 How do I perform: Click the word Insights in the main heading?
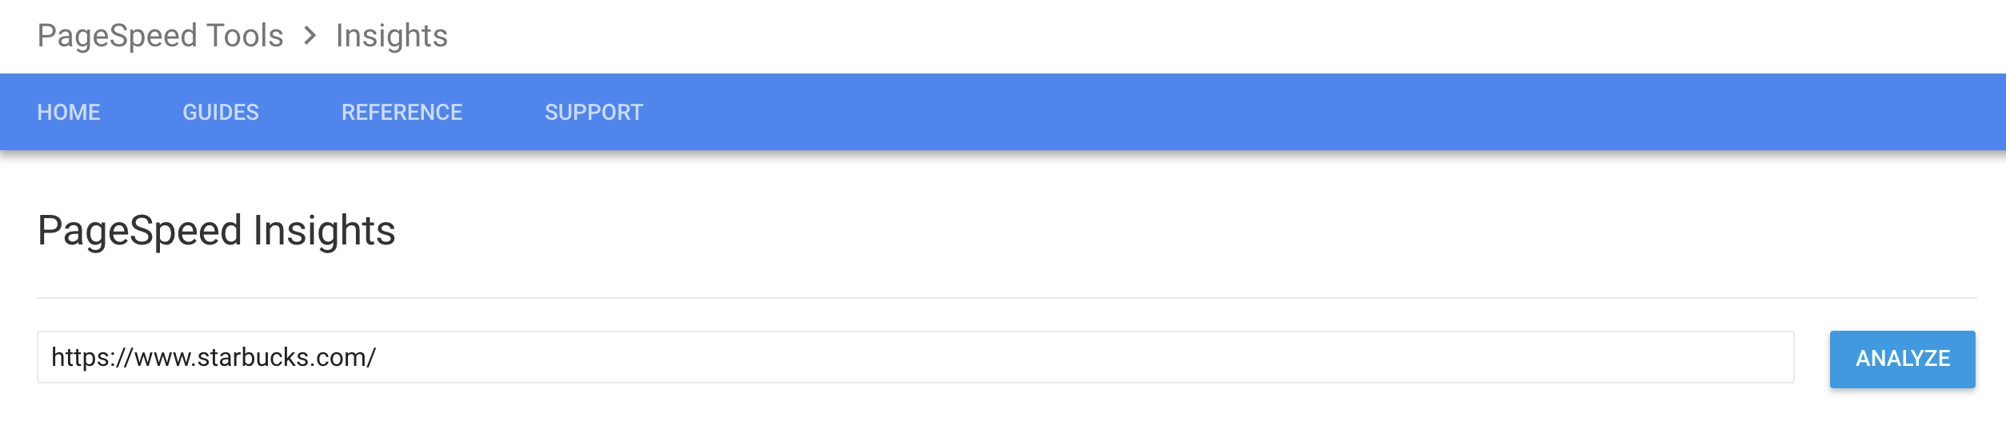tap(324, 231)
